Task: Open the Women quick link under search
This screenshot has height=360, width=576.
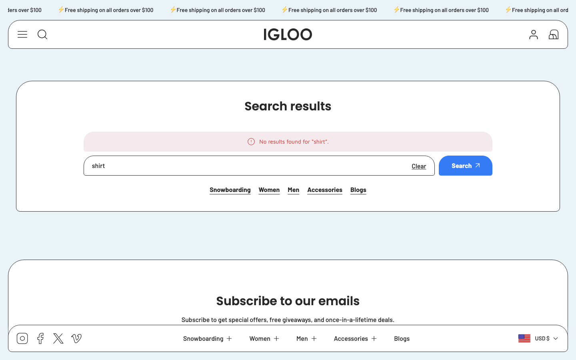Action: [x=269, y=190]
